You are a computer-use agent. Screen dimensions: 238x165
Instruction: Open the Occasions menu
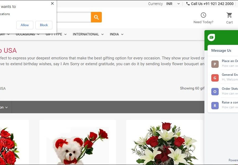click(x=28, y=34)
